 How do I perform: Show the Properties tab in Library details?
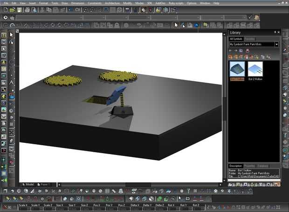250,166
